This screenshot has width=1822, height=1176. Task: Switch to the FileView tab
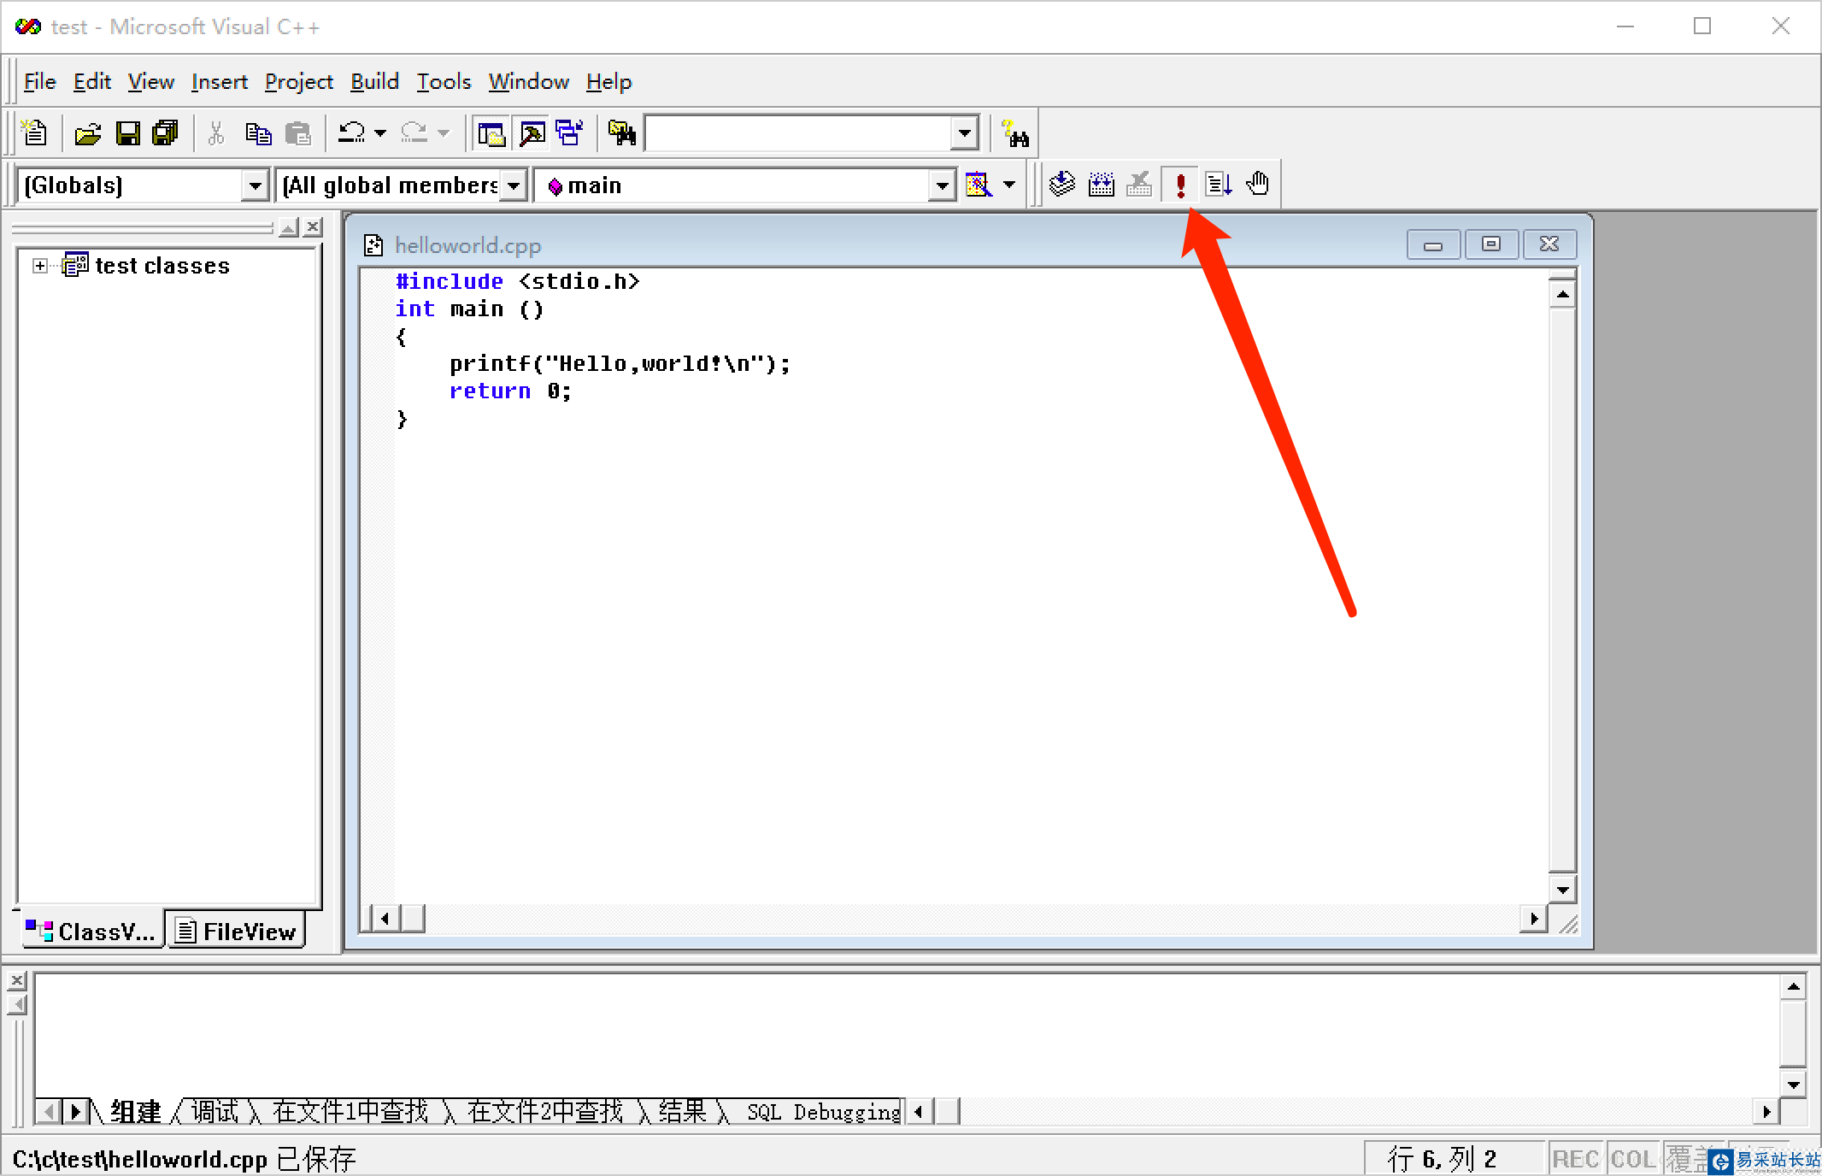(x=236, y=932)
